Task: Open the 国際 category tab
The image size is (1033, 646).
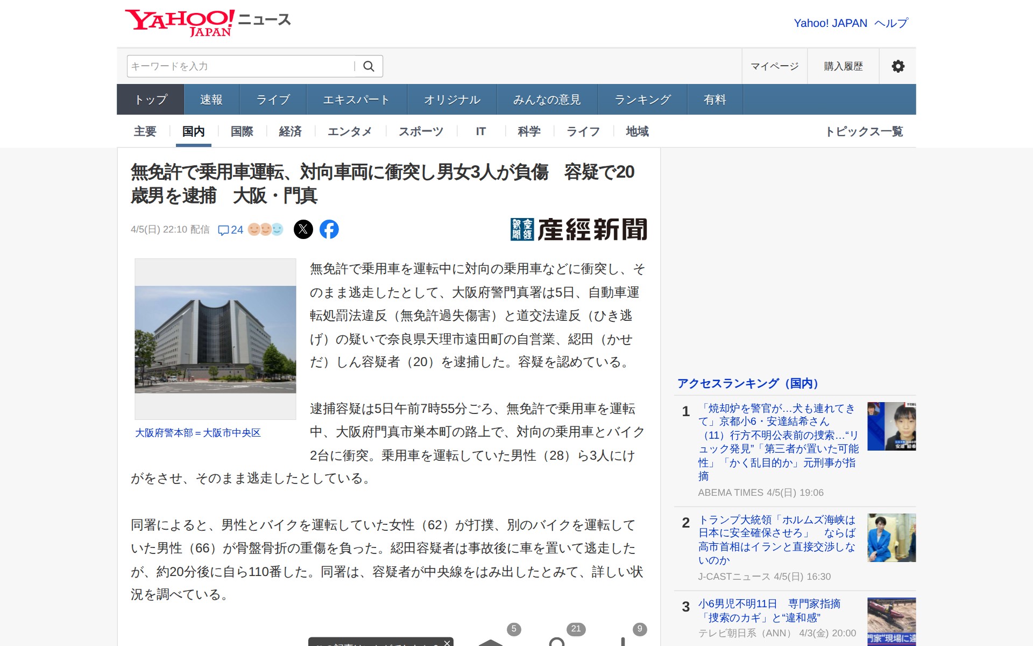Action: 242,131
